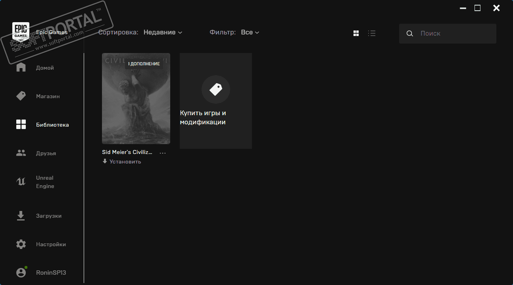Screen dimensions: 513x285
Task: Go to the Домой section
Action: [45, 68]
